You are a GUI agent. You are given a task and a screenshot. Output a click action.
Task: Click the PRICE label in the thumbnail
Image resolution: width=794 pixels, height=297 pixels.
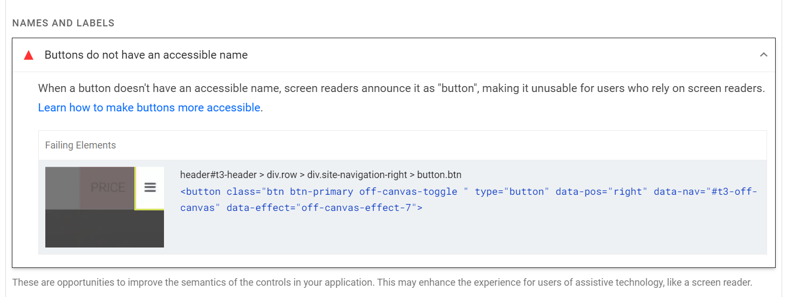pyautogui.click(x=108, y=187)
